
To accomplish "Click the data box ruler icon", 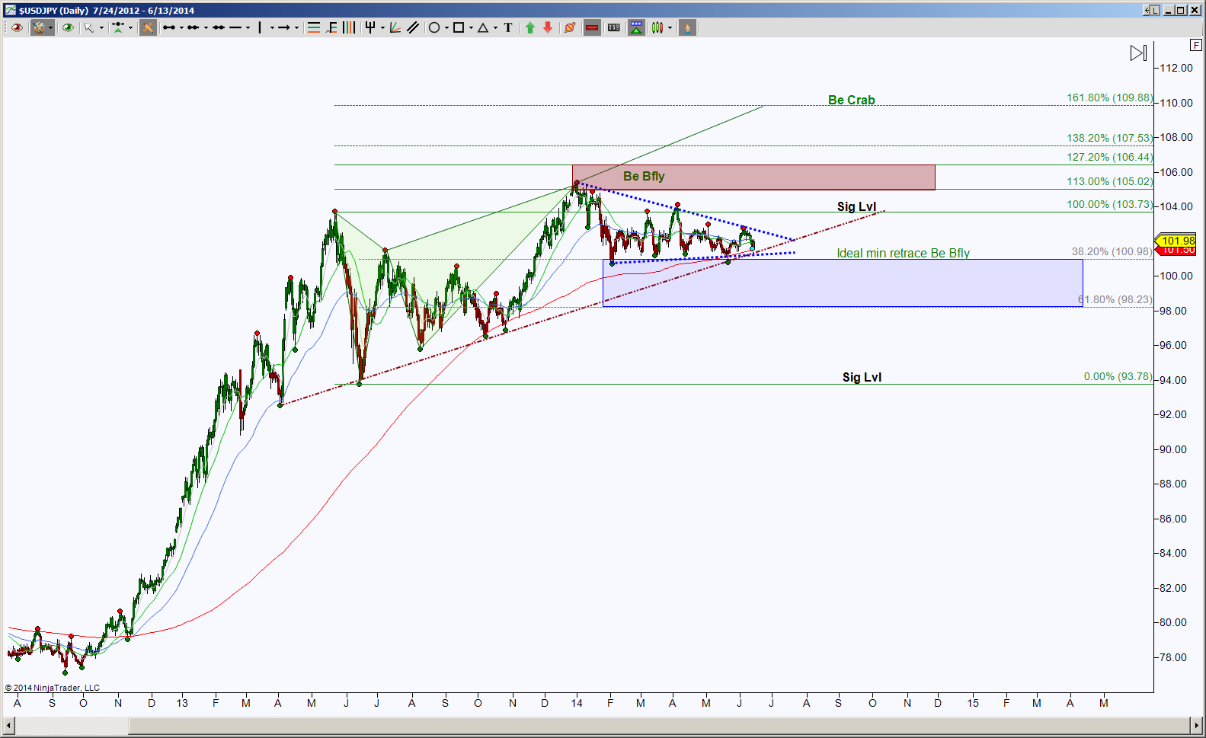I will click(614, 27).
